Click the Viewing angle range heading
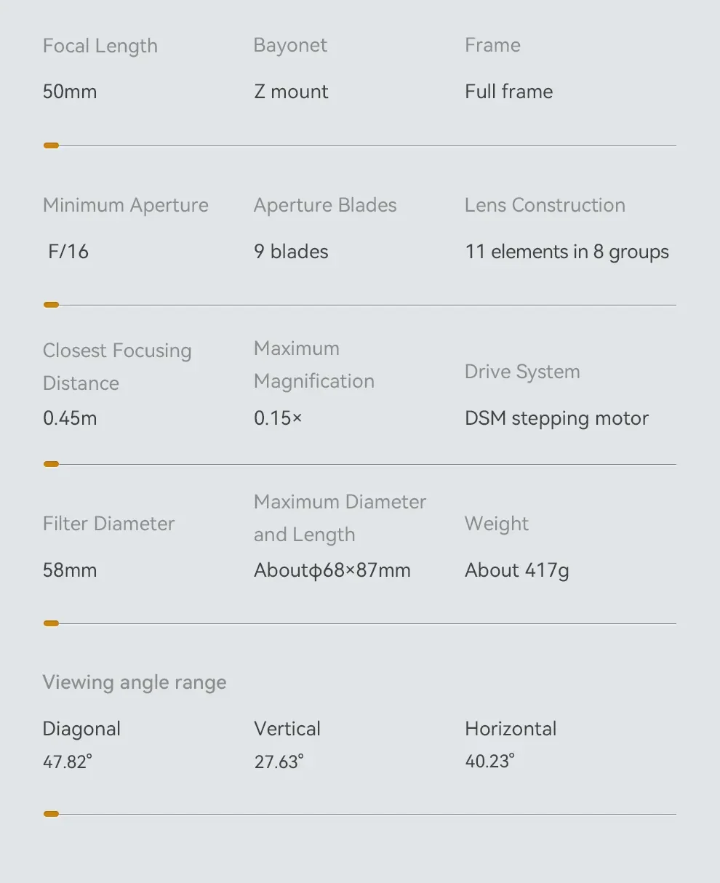 135,682
